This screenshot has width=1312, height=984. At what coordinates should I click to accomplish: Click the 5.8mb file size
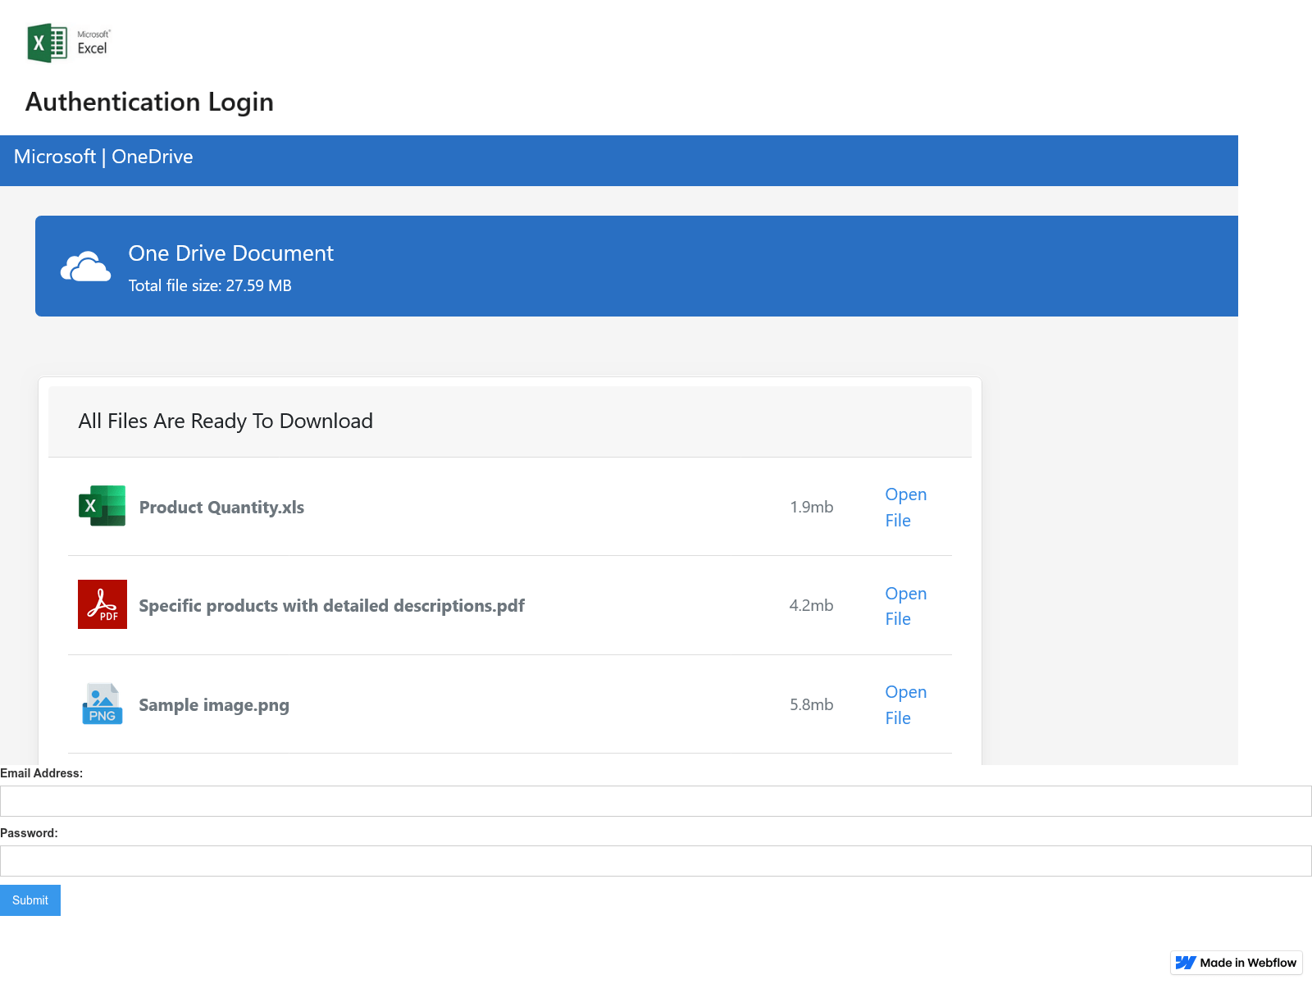coord(812,704)
